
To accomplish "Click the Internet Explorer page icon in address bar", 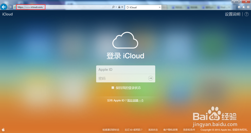I will (x=15, y=7).
